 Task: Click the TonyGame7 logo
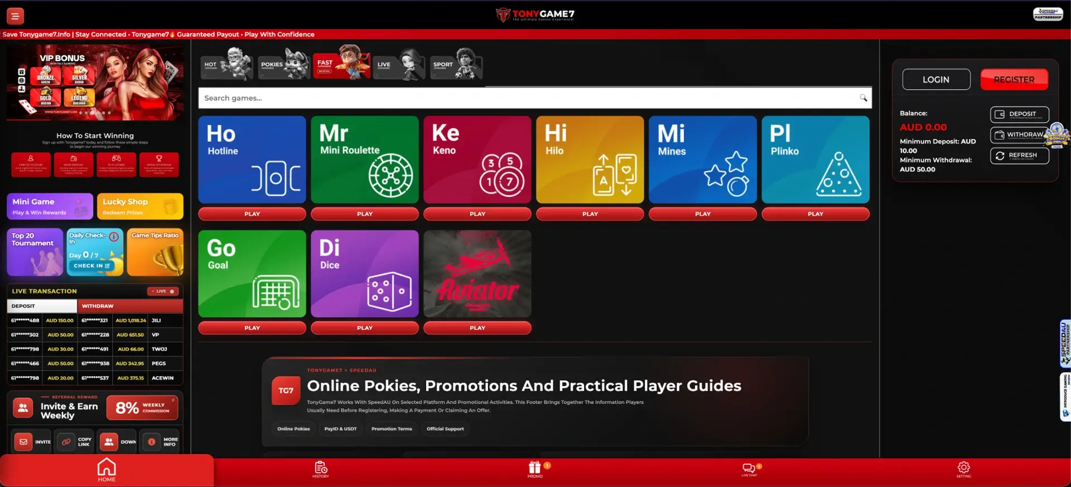(x=535, y=14)
